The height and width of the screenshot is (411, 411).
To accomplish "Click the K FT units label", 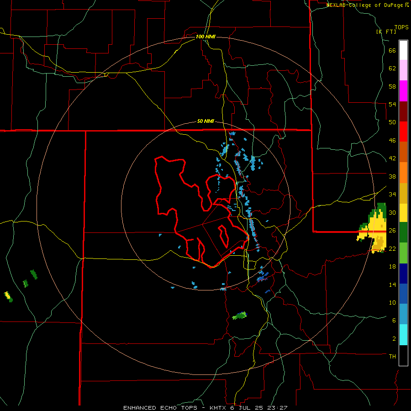I will pos(386,32).
